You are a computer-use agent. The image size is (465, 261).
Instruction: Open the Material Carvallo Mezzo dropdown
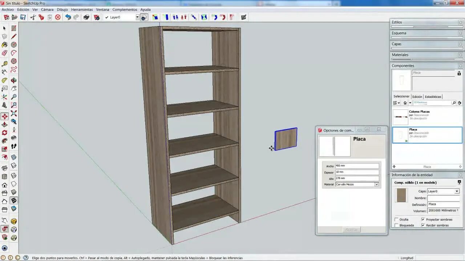376,185
